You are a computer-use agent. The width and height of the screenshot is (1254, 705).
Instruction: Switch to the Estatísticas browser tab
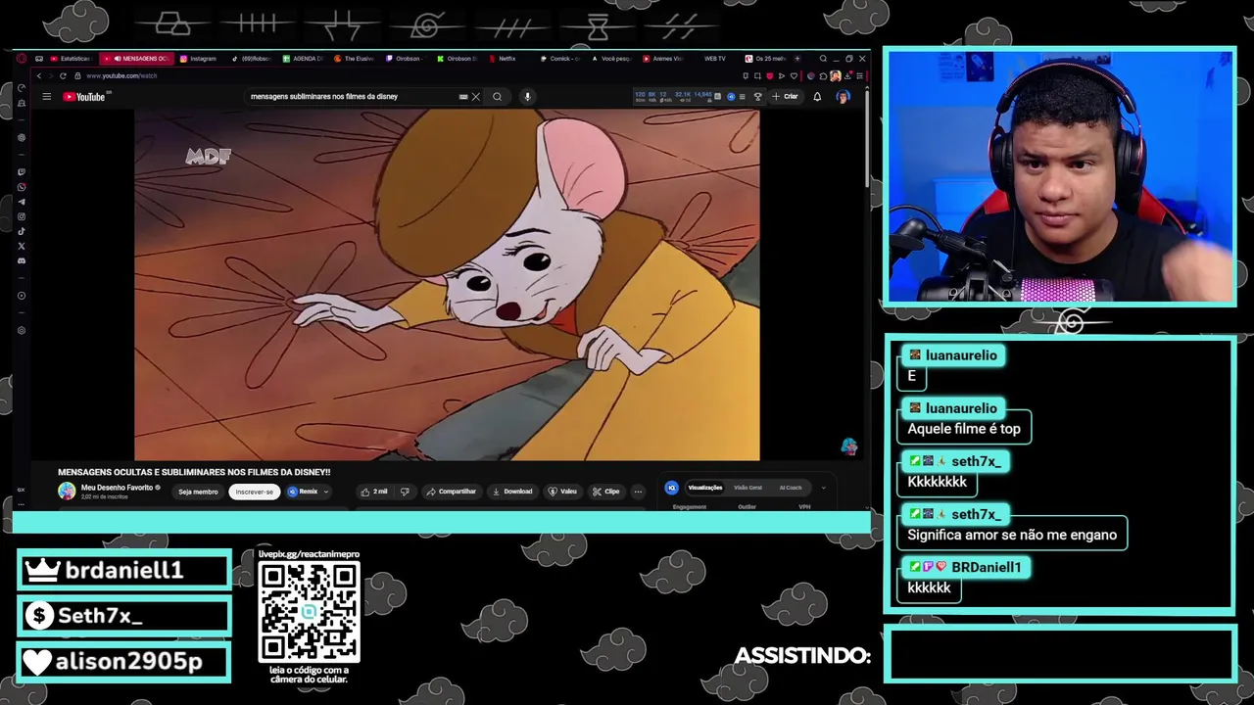coord(69,59)
